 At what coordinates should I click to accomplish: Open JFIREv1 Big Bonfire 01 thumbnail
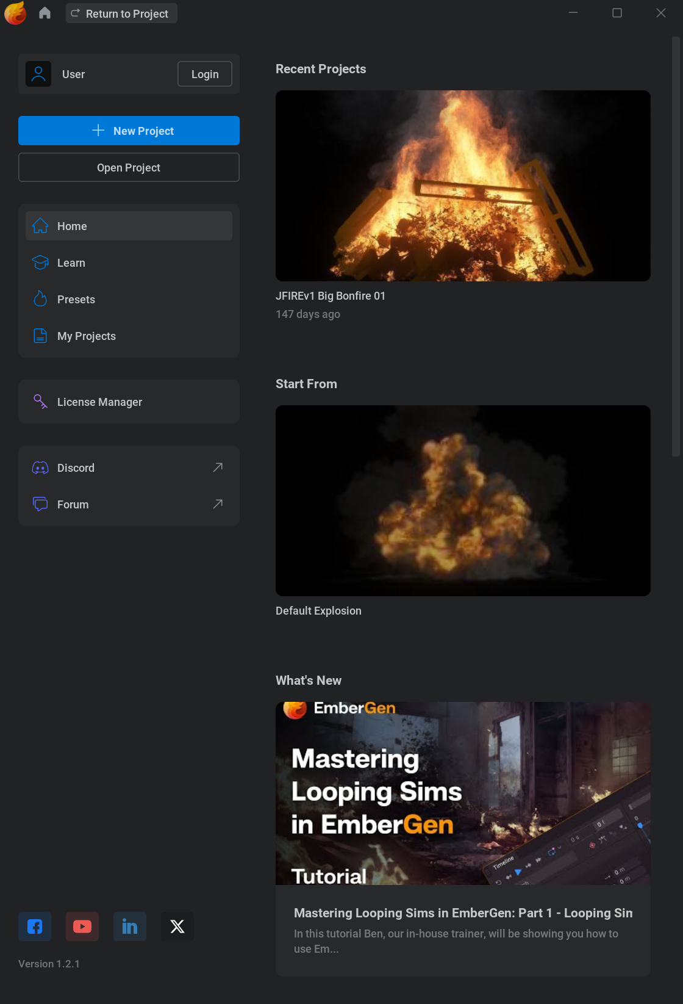(463, 186)
